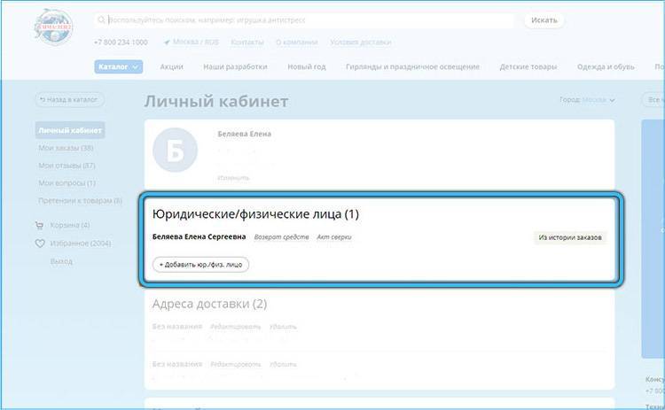Open Мои отзывы (87)
This screenshot has width=665, height=410.
[66, 166]
